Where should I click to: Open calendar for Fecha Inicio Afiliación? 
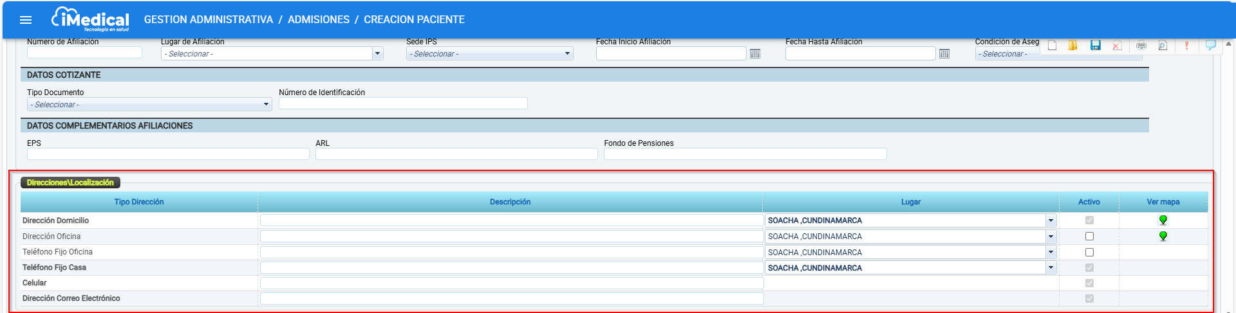coord(755,54)
